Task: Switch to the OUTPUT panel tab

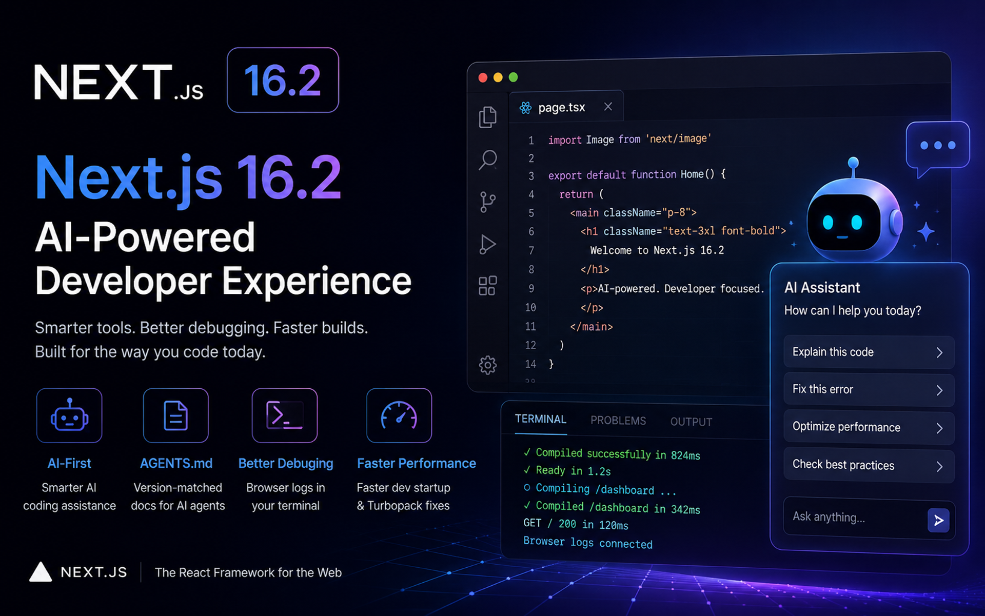Action: pyautogui.click(x=691, y=422)
